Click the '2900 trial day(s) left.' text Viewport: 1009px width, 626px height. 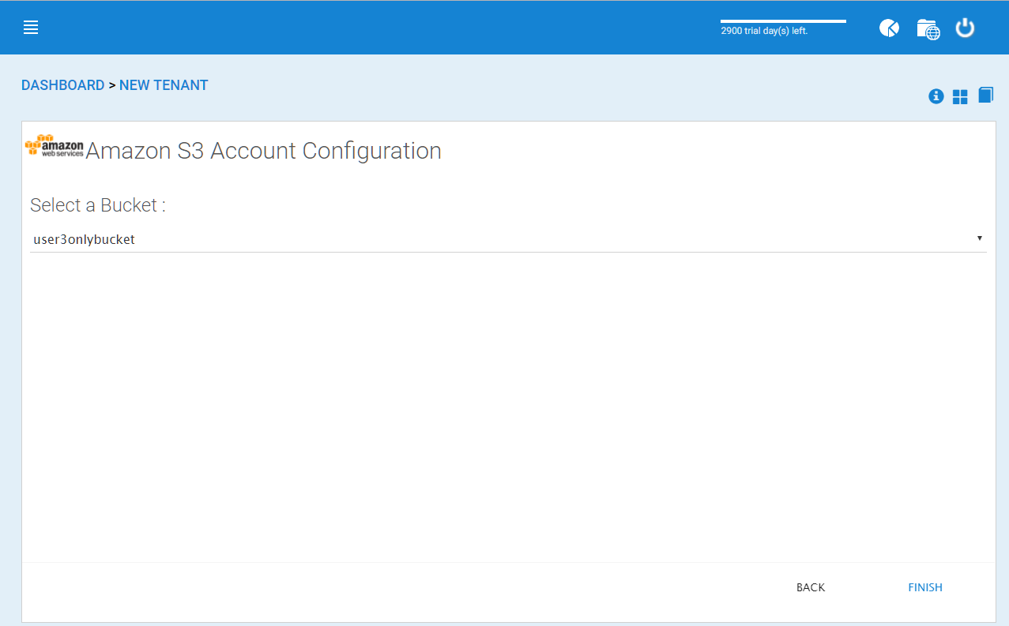pyautogui.click(x=764, y=32)
